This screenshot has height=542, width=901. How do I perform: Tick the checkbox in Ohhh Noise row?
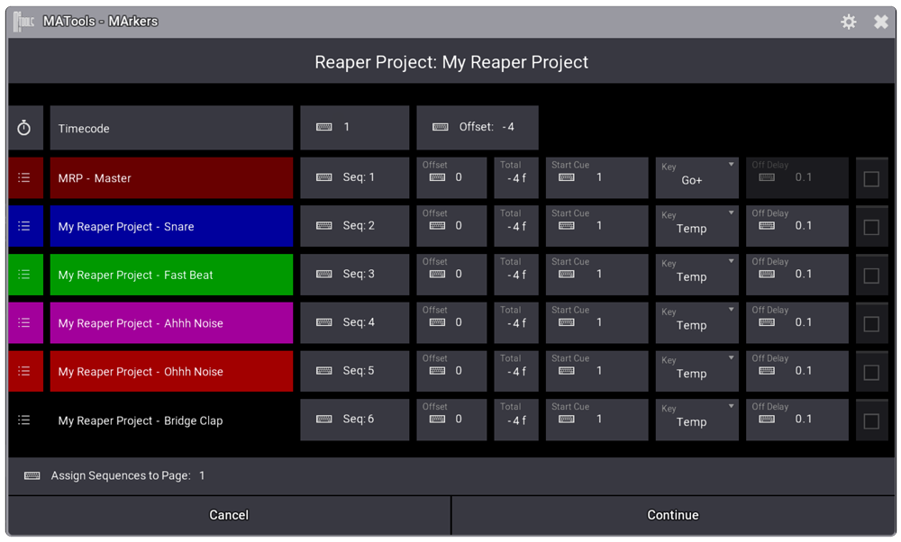tap(871, 372)
